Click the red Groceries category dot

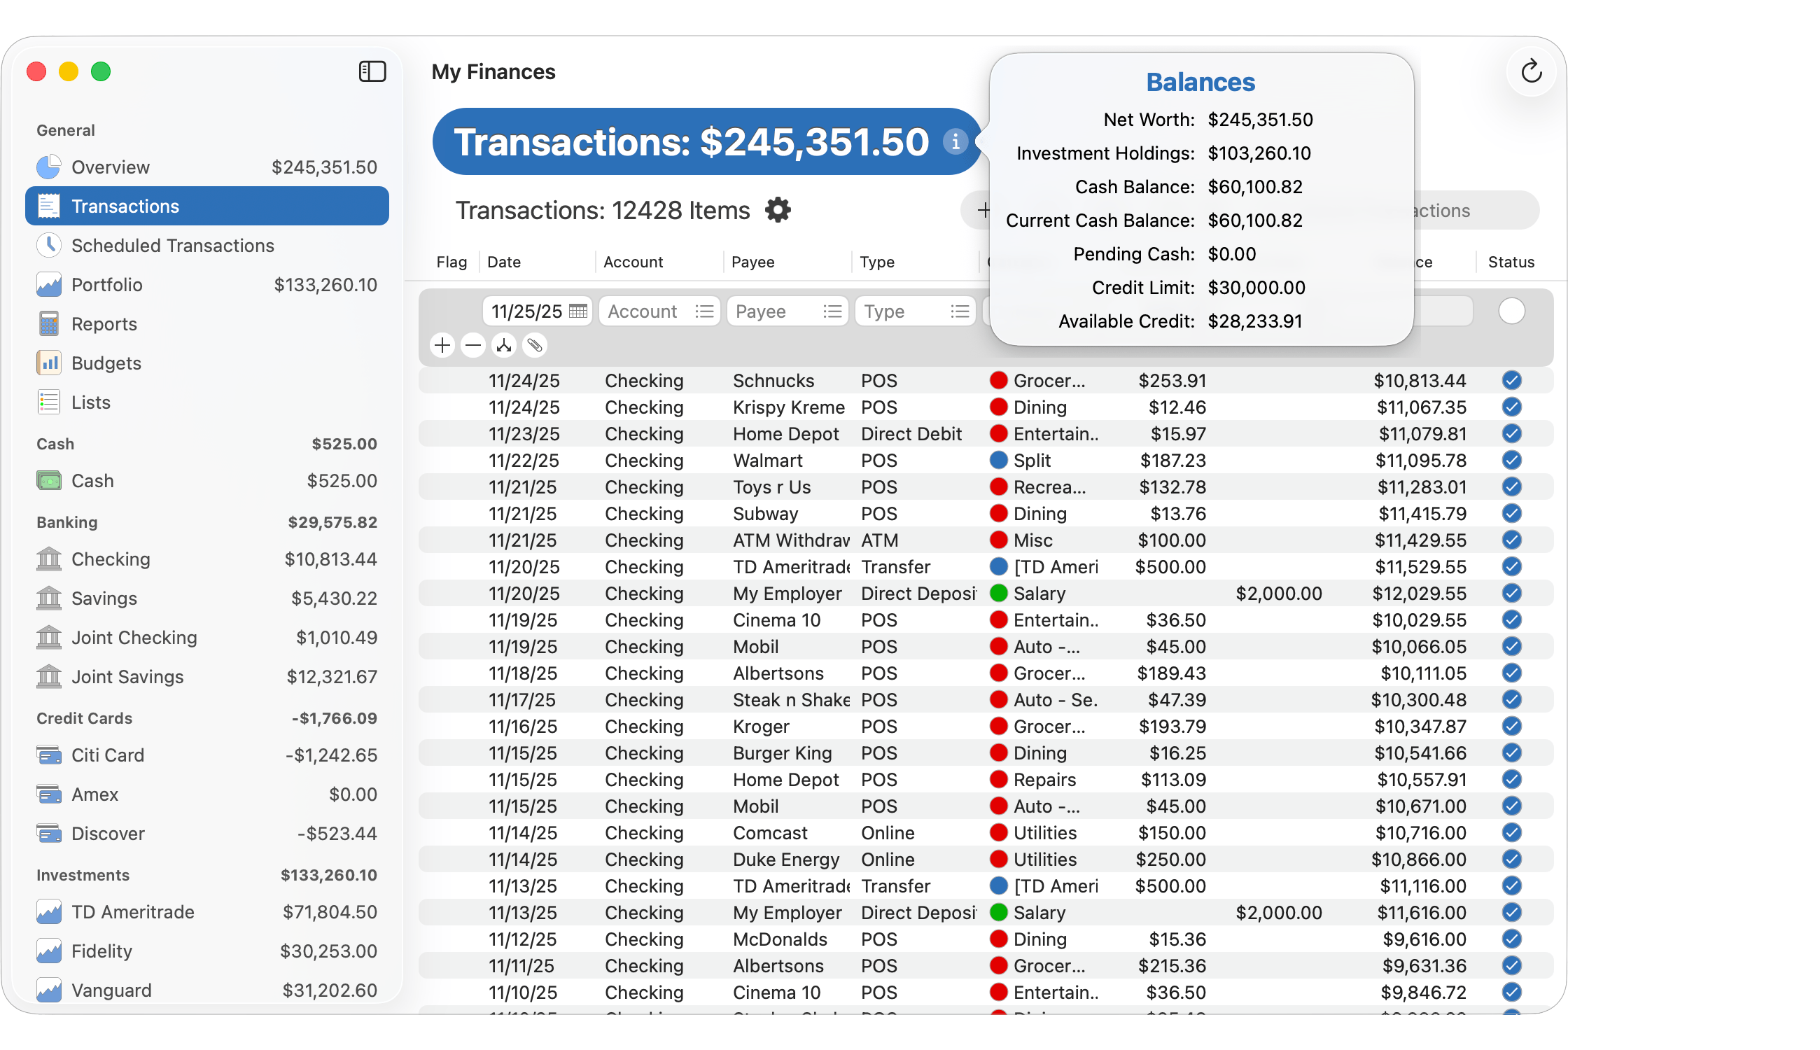(999, 380)
